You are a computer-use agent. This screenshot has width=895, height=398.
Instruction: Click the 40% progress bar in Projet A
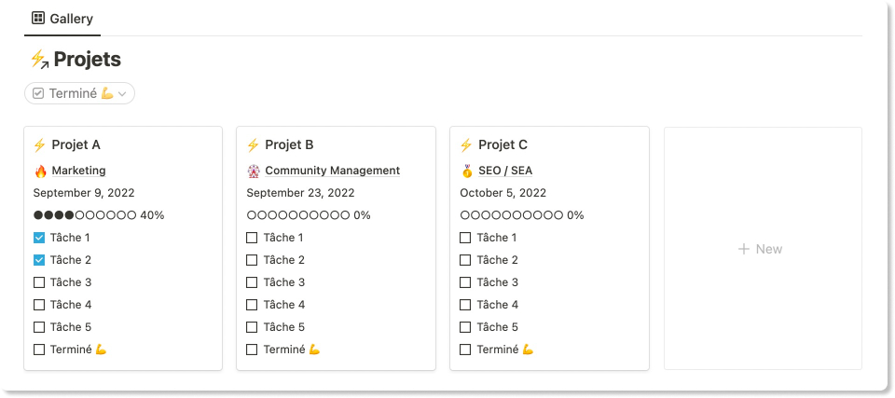click(99, 215)
